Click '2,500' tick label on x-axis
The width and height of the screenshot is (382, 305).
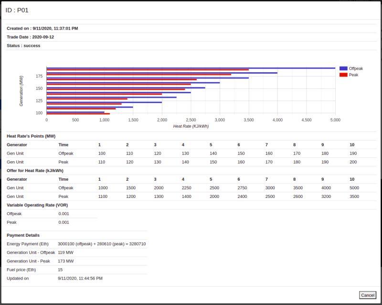coord(191,120)
